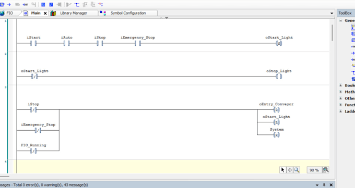Click network number 3 in the margin
This screenshot has width=355, height=188.
[5, 87]
